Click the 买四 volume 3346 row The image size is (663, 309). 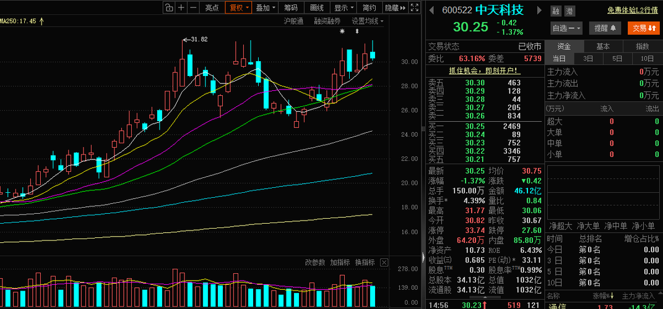(483, 151)
